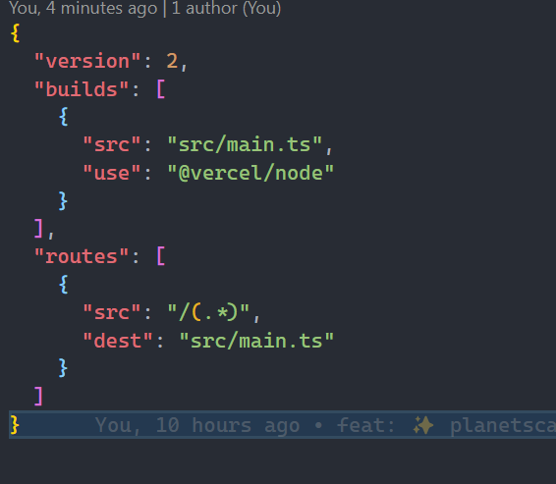Select the "src/main.ts" value in builds
Viewport: 556px width, 484px height.
(245, 145)
